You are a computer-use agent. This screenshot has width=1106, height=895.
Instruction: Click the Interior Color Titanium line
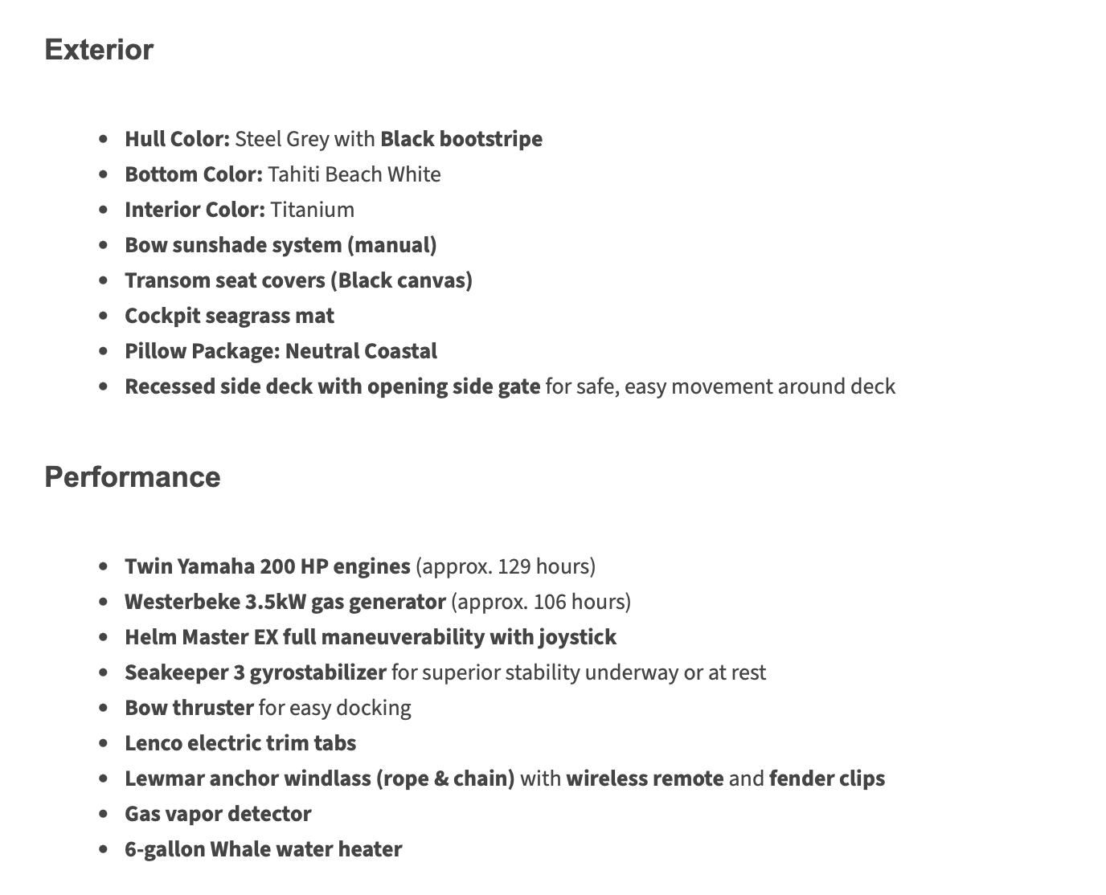click(239, 210)
